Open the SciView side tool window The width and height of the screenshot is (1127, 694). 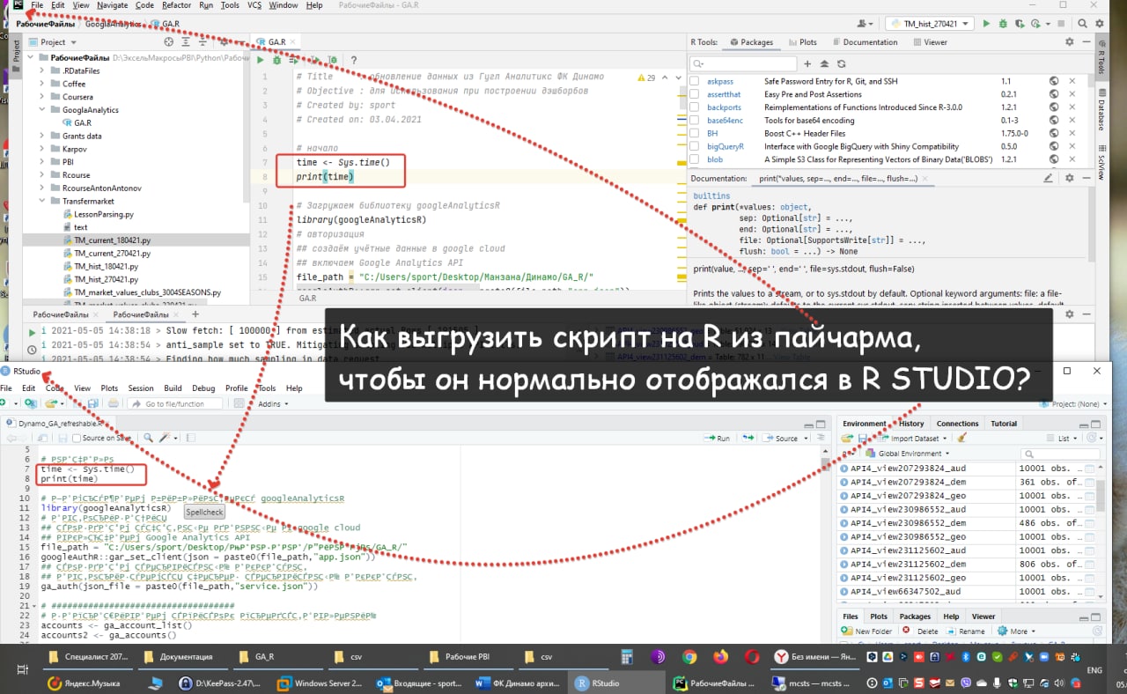(x=1101, y=162)
